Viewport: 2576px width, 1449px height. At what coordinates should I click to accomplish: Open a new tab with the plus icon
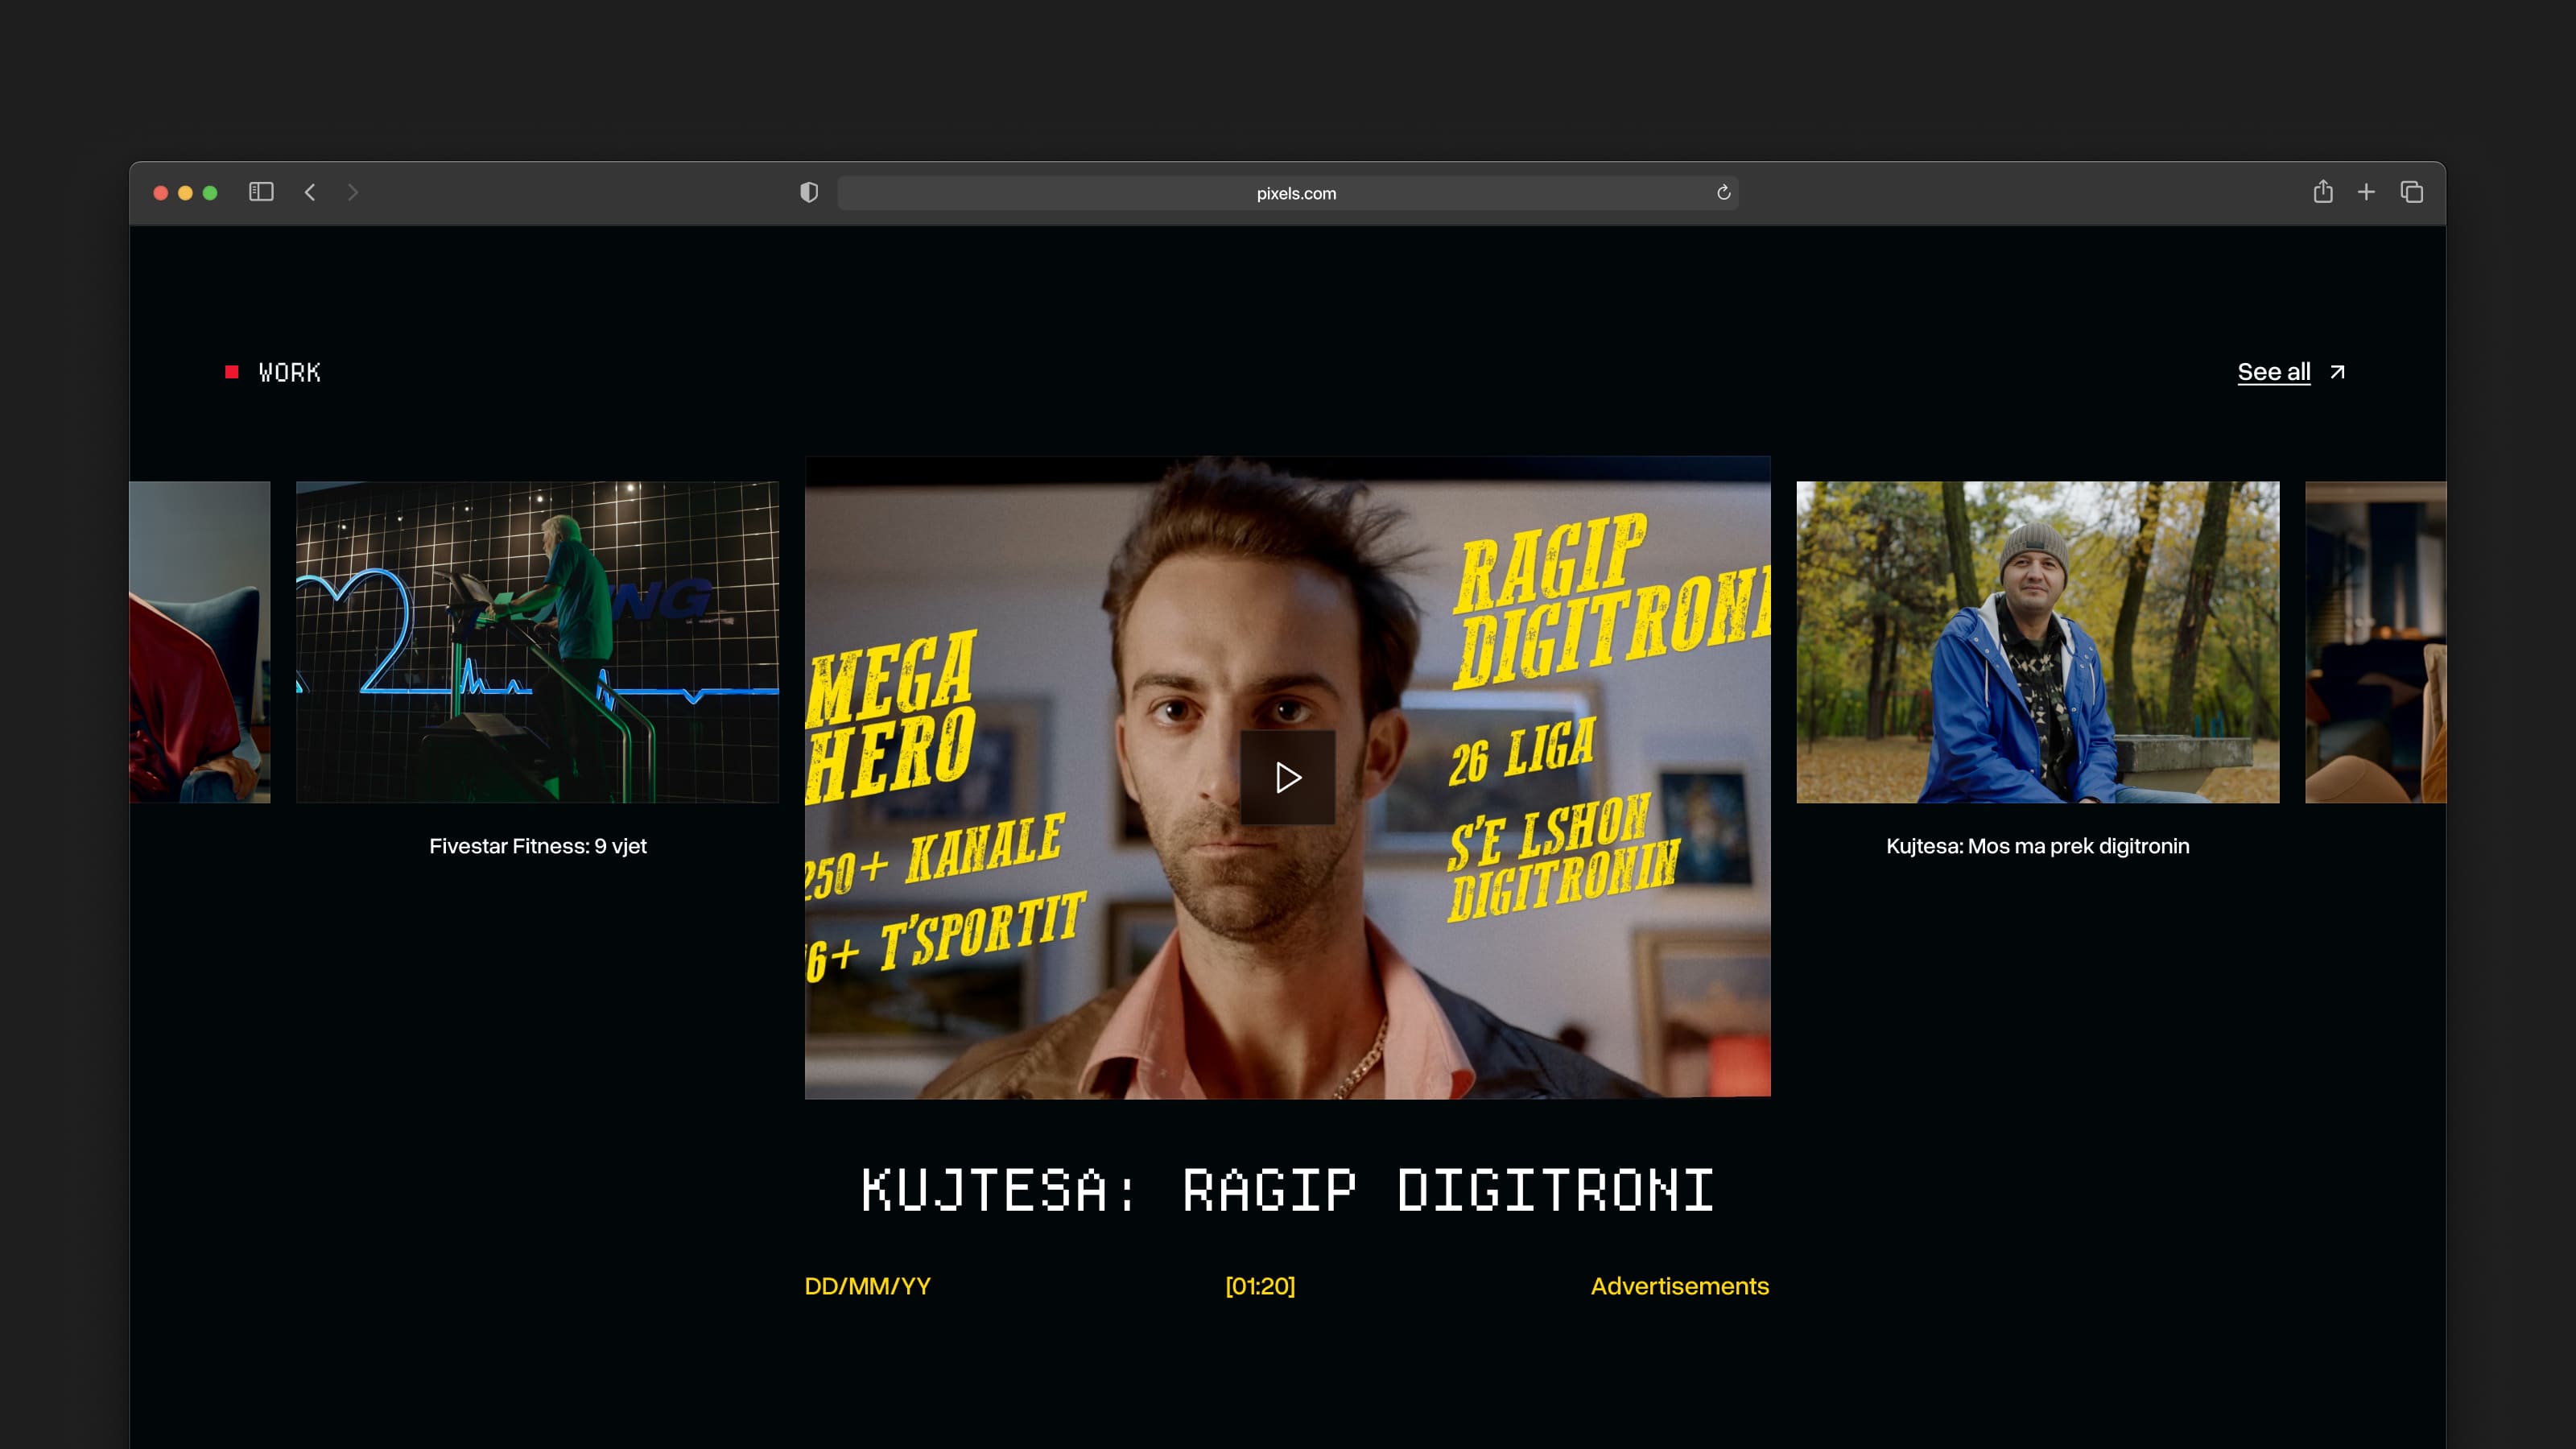tap(2366, 192)
